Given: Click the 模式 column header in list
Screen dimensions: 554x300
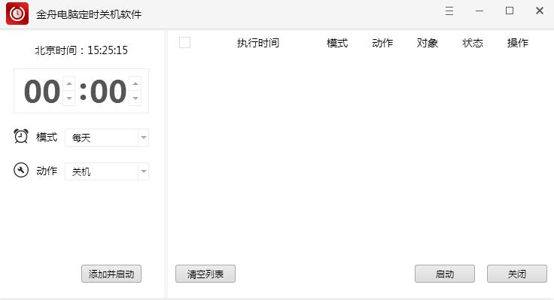Looking at the screenshot, I should click(337, 43).
